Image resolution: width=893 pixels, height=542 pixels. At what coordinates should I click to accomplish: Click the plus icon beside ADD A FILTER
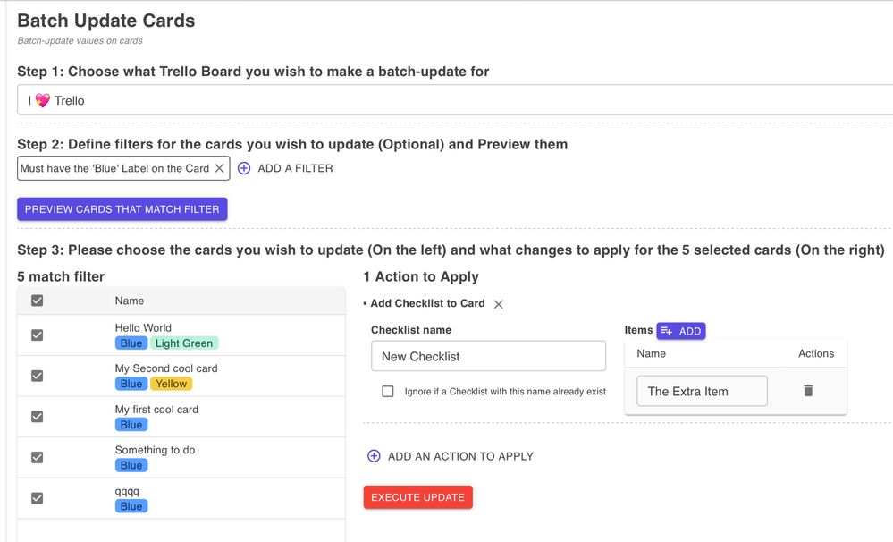coord(244,168)
